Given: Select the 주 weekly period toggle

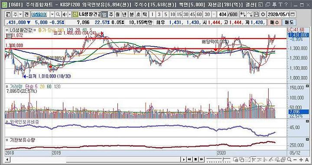Looking at the screenshot, I should (111, 14).
